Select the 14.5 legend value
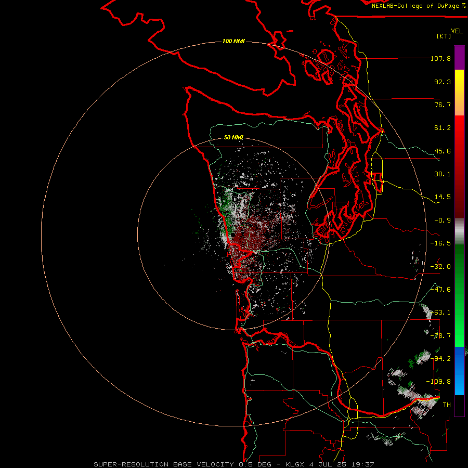 (x=443, y=197)
